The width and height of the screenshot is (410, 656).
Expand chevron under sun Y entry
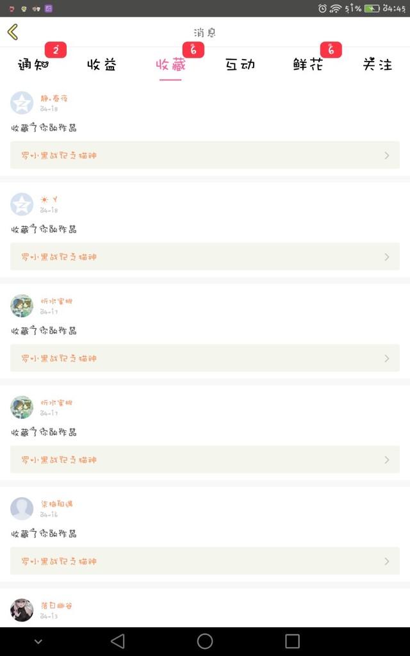[386, 257]
